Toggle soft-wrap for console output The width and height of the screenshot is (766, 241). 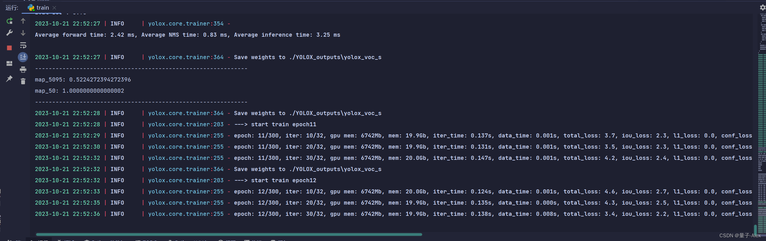23,45
